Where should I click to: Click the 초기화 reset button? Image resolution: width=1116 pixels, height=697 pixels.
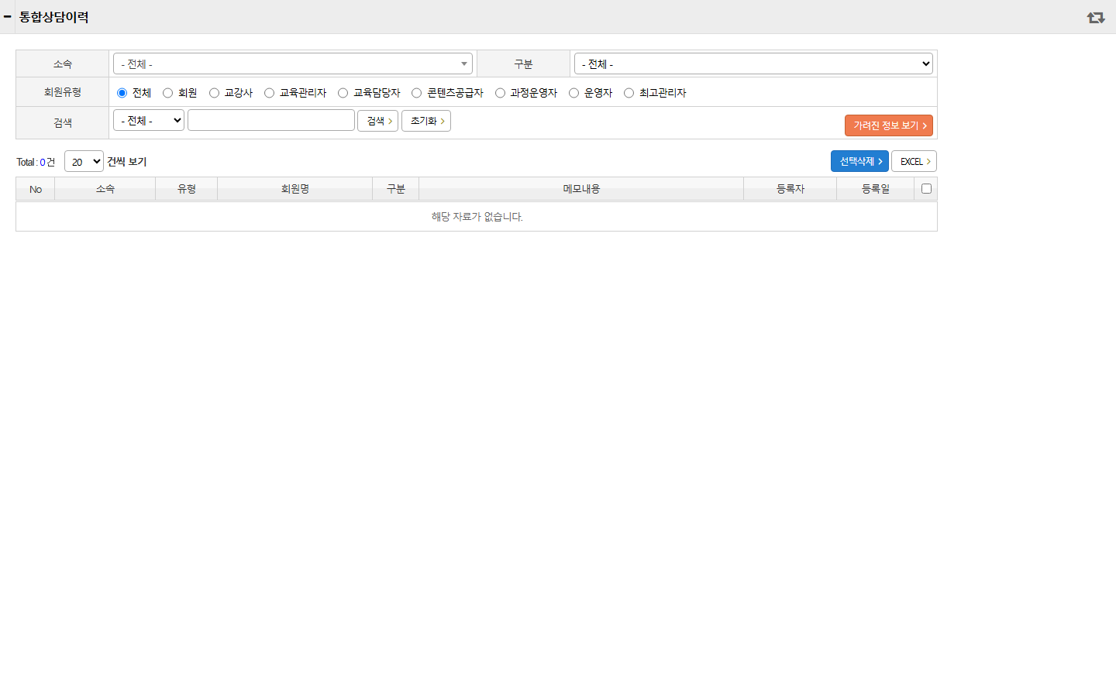426,121
